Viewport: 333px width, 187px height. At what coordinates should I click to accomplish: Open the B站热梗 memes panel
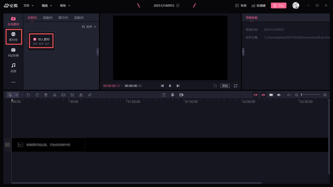pos(13,52)
